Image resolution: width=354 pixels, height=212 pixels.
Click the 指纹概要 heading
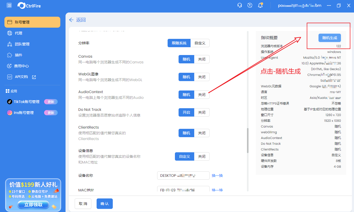[269, 38]
